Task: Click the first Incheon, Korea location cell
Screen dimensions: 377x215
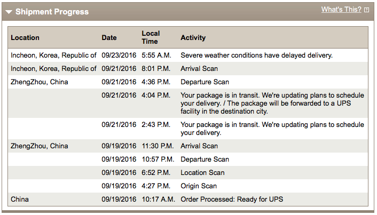Action: (x=53, y=55)
